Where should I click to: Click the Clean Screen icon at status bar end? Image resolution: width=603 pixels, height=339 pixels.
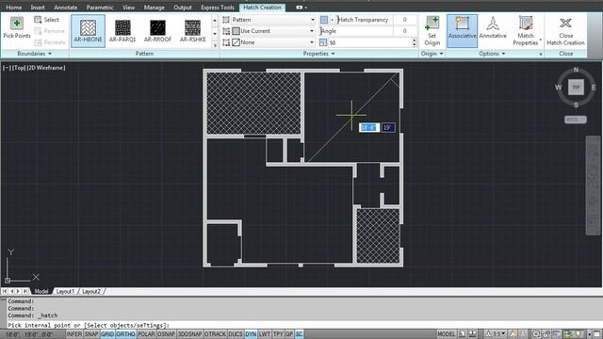[x=597, y=334]
